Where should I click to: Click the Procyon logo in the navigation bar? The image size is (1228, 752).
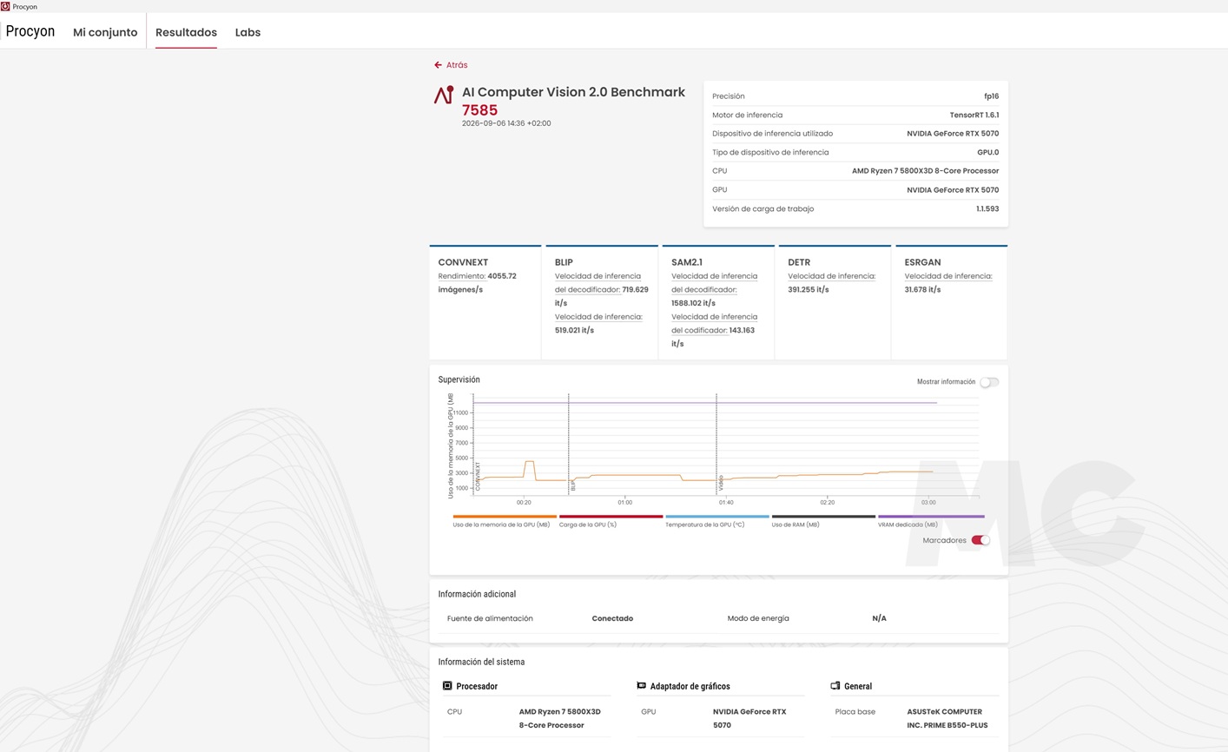(30, 31)
